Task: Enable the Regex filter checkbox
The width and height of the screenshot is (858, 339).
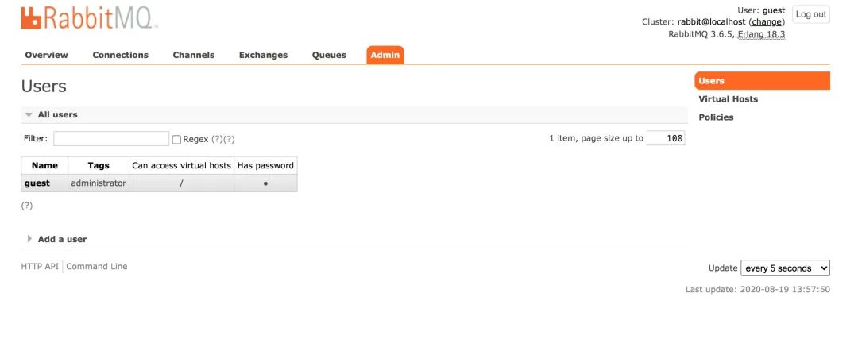Action: click(x=176, y=139)
